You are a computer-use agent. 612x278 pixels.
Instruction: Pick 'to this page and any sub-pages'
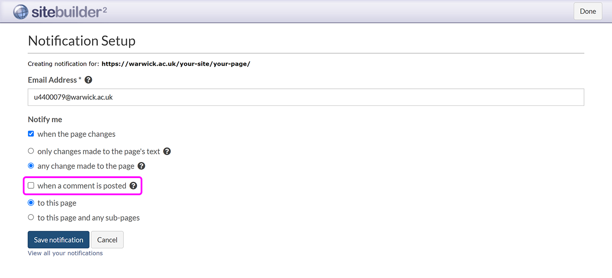pyautogui.click(x=31, y=218)
